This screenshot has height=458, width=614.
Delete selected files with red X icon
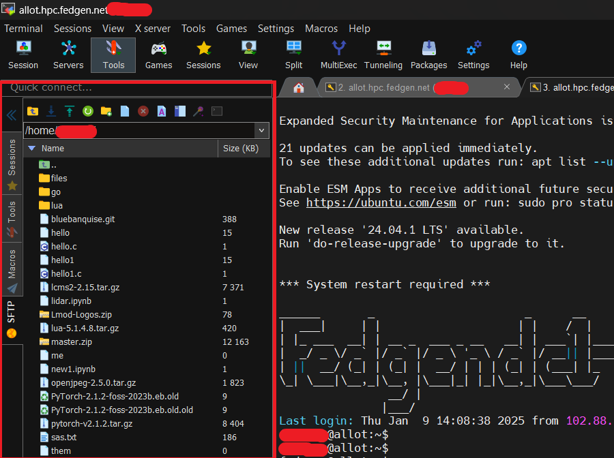coord(143,111)
